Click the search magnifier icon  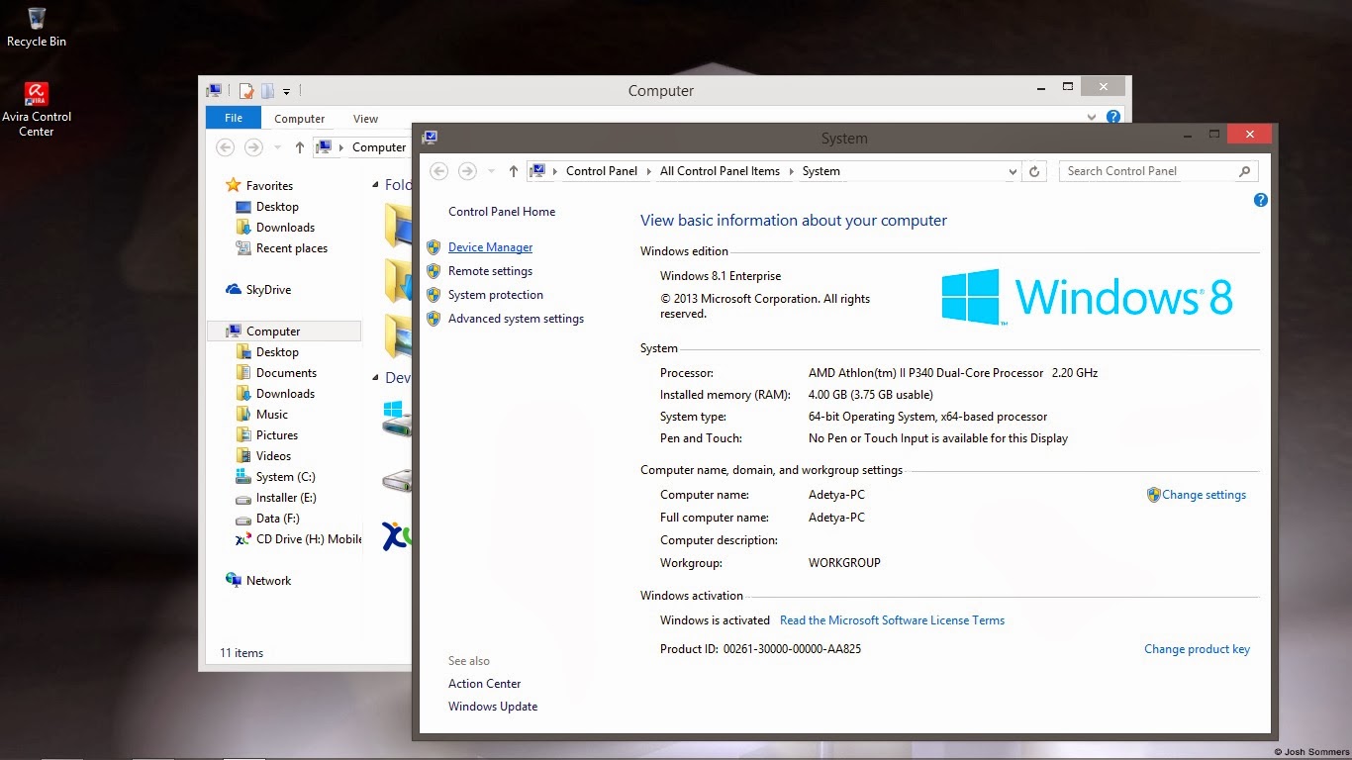pos(1244,171)
